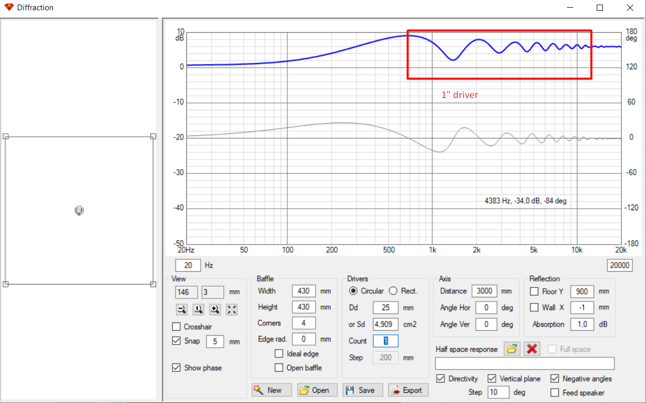Select the Circular driver radio button

(353, 291)
